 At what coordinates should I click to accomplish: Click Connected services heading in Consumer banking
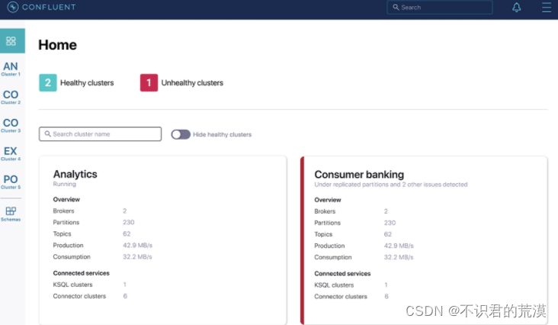pyautogui.click(x=342, y=273)
